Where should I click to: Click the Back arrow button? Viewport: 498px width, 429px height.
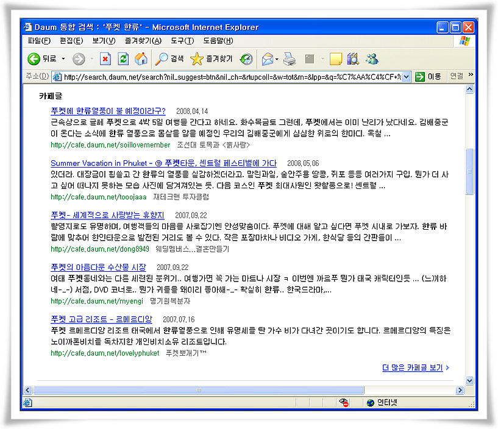click(34, 59)
